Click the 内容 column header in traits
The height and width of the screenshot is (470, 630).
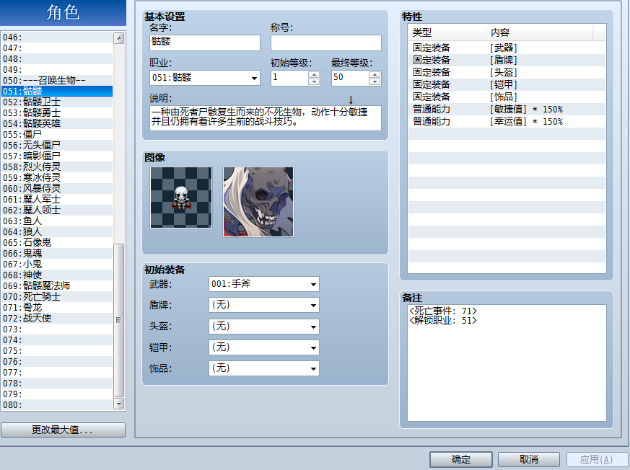click(540, 32)
